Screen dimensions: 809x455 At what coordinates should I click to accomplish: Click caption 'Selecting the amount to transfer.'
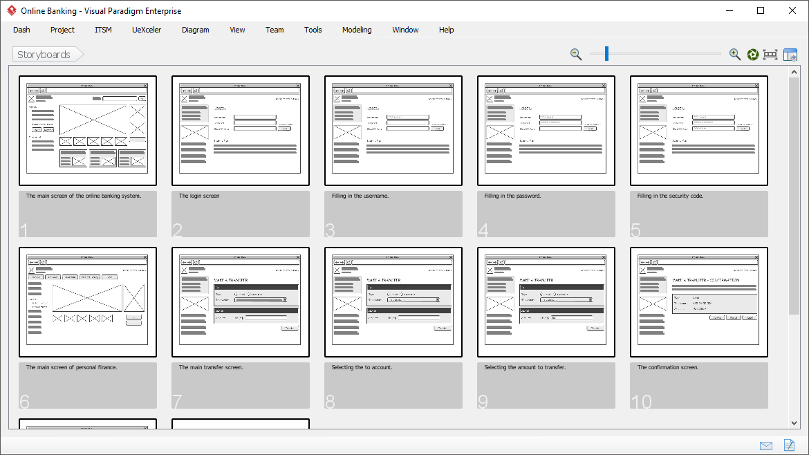tap(525, 367)
